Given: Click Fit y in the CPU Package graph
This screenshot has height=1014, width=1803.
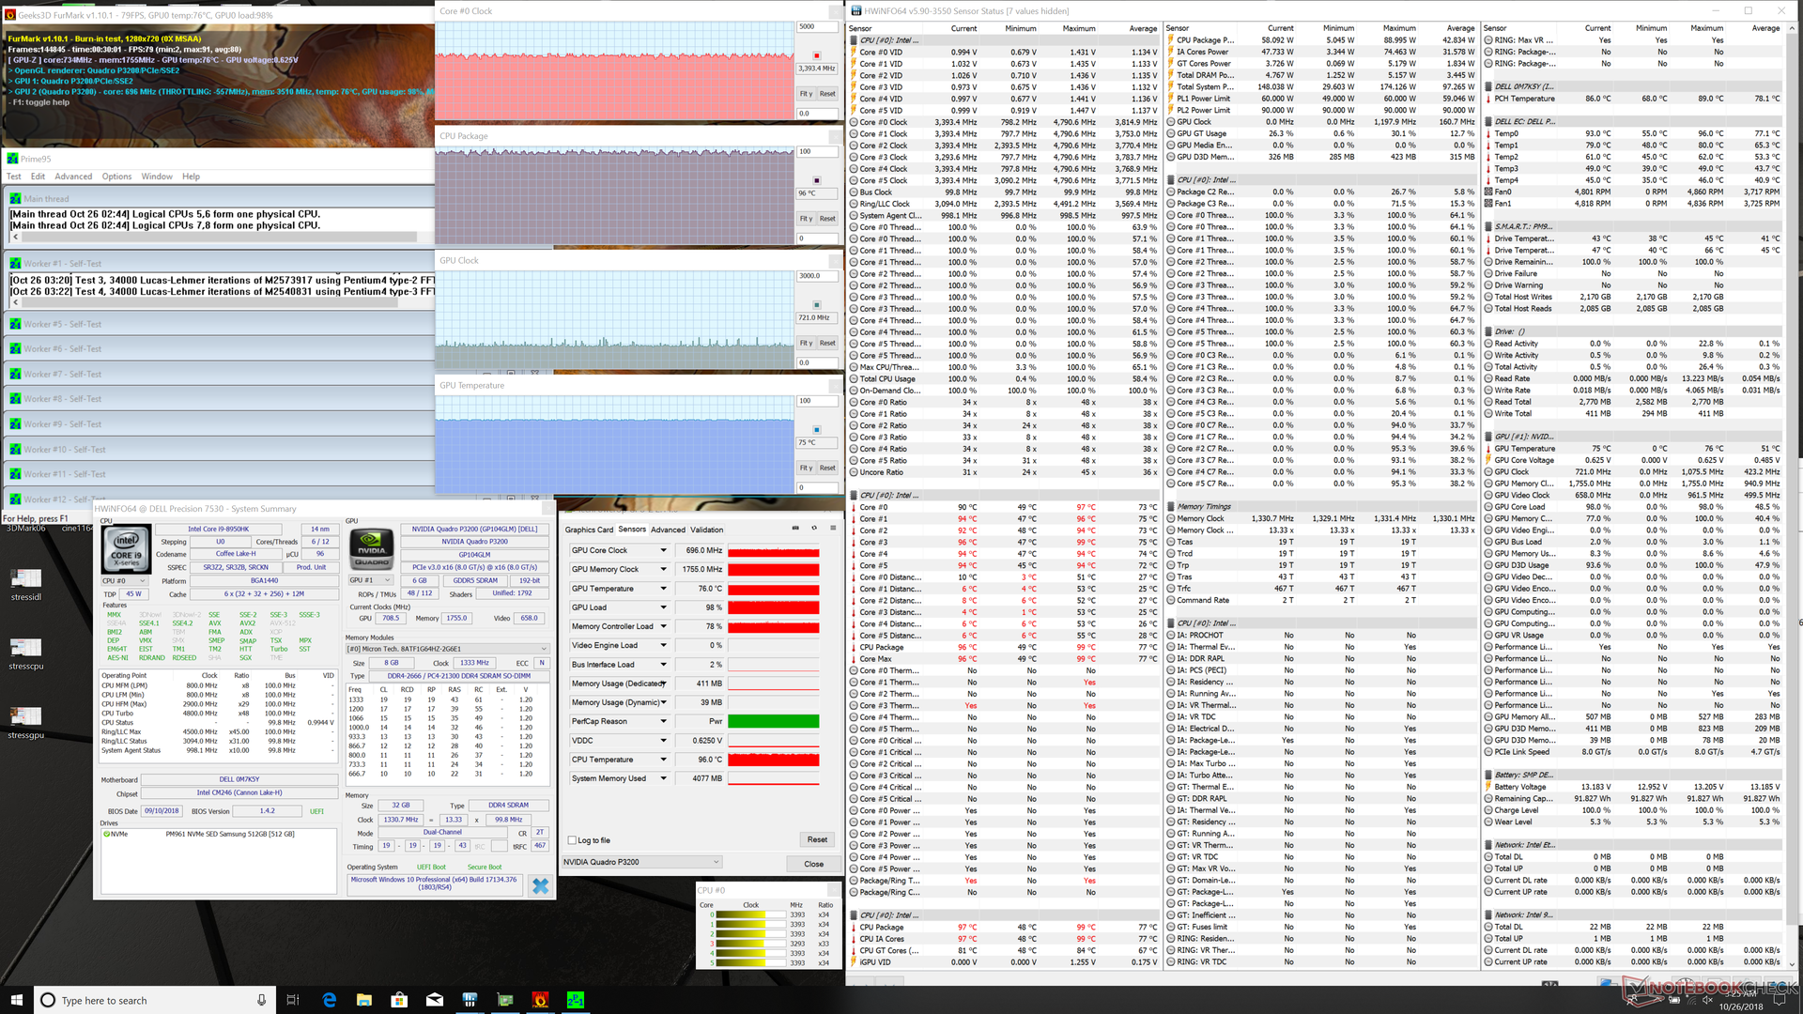Looking at the screenshot, I should [x=806, y=219].
